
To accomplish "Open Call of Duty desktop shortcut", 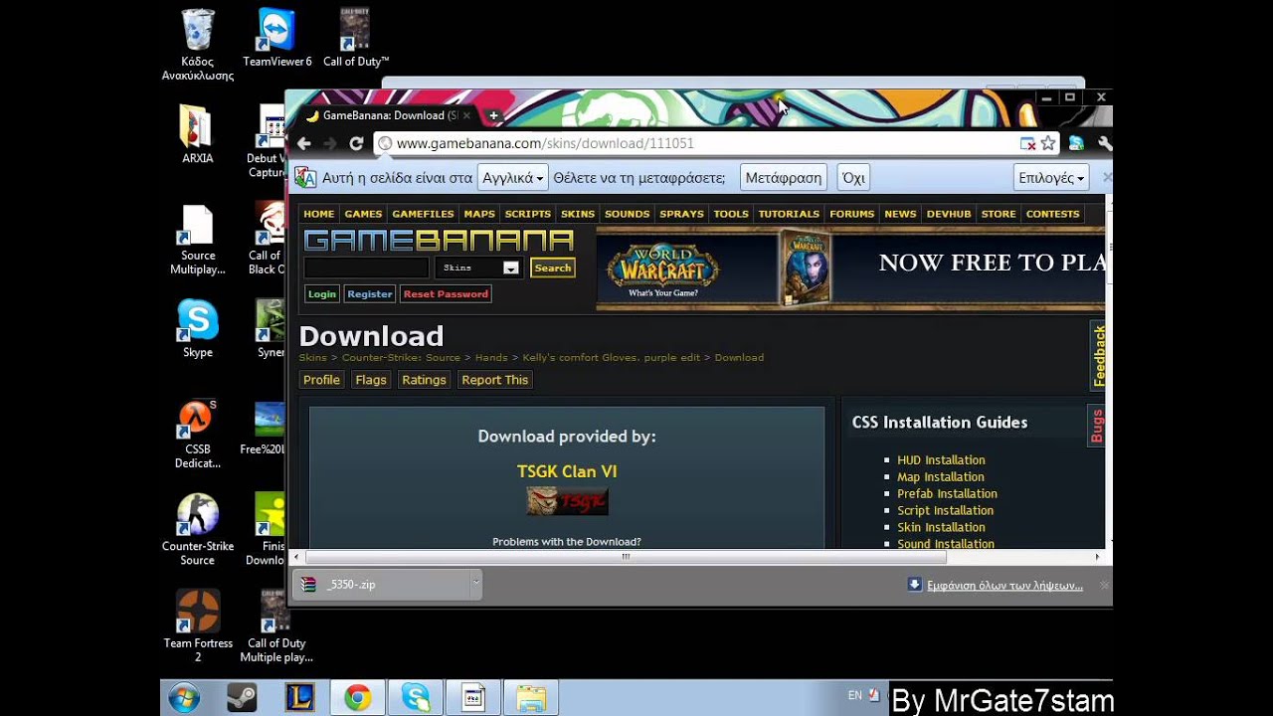I will (x=355, y=38).
